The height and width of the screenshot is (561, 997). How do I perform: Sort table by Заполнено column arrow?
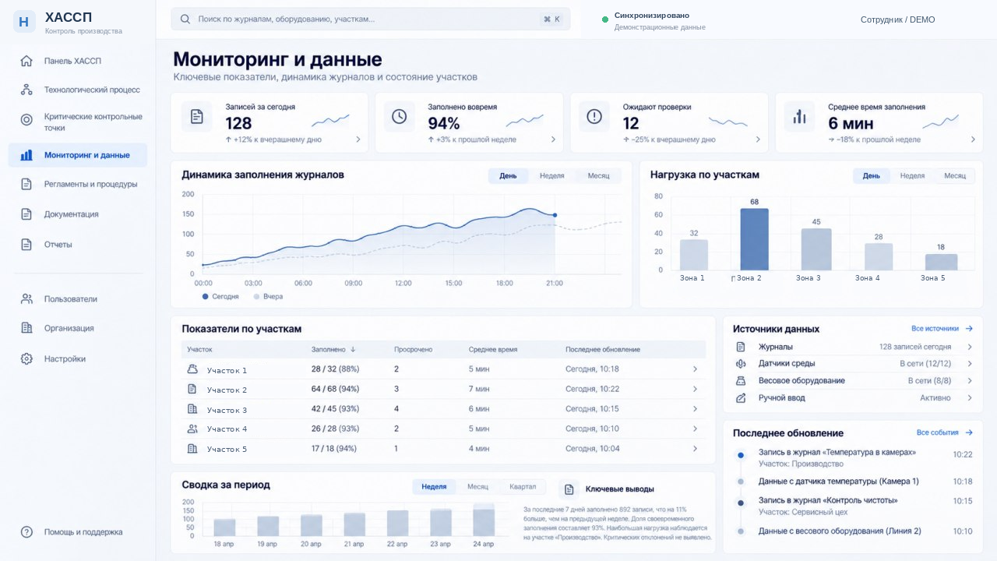coord(353,350)
